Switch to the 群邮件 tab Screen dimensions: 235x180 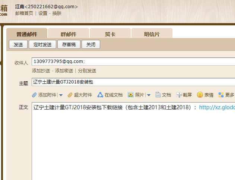point(69,33)
